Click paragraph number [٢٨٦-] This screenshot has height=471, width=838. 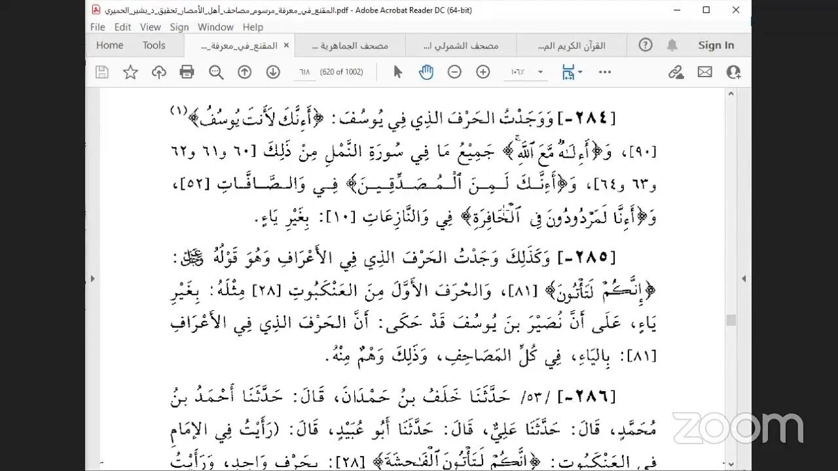587,396
